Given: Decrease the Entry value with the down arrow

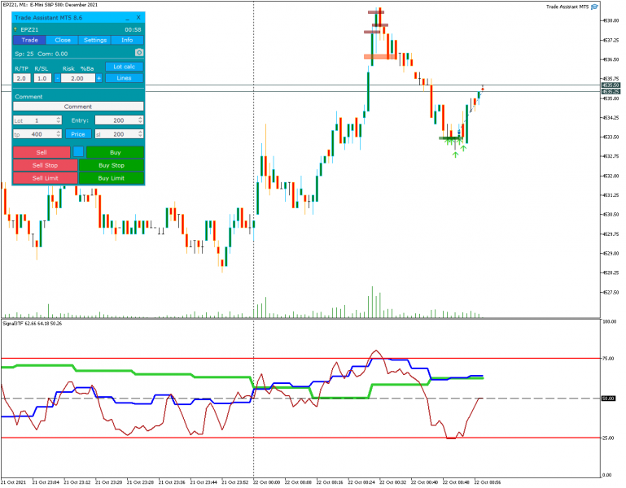Looking at the screenshot, I should tap(141, 123).
